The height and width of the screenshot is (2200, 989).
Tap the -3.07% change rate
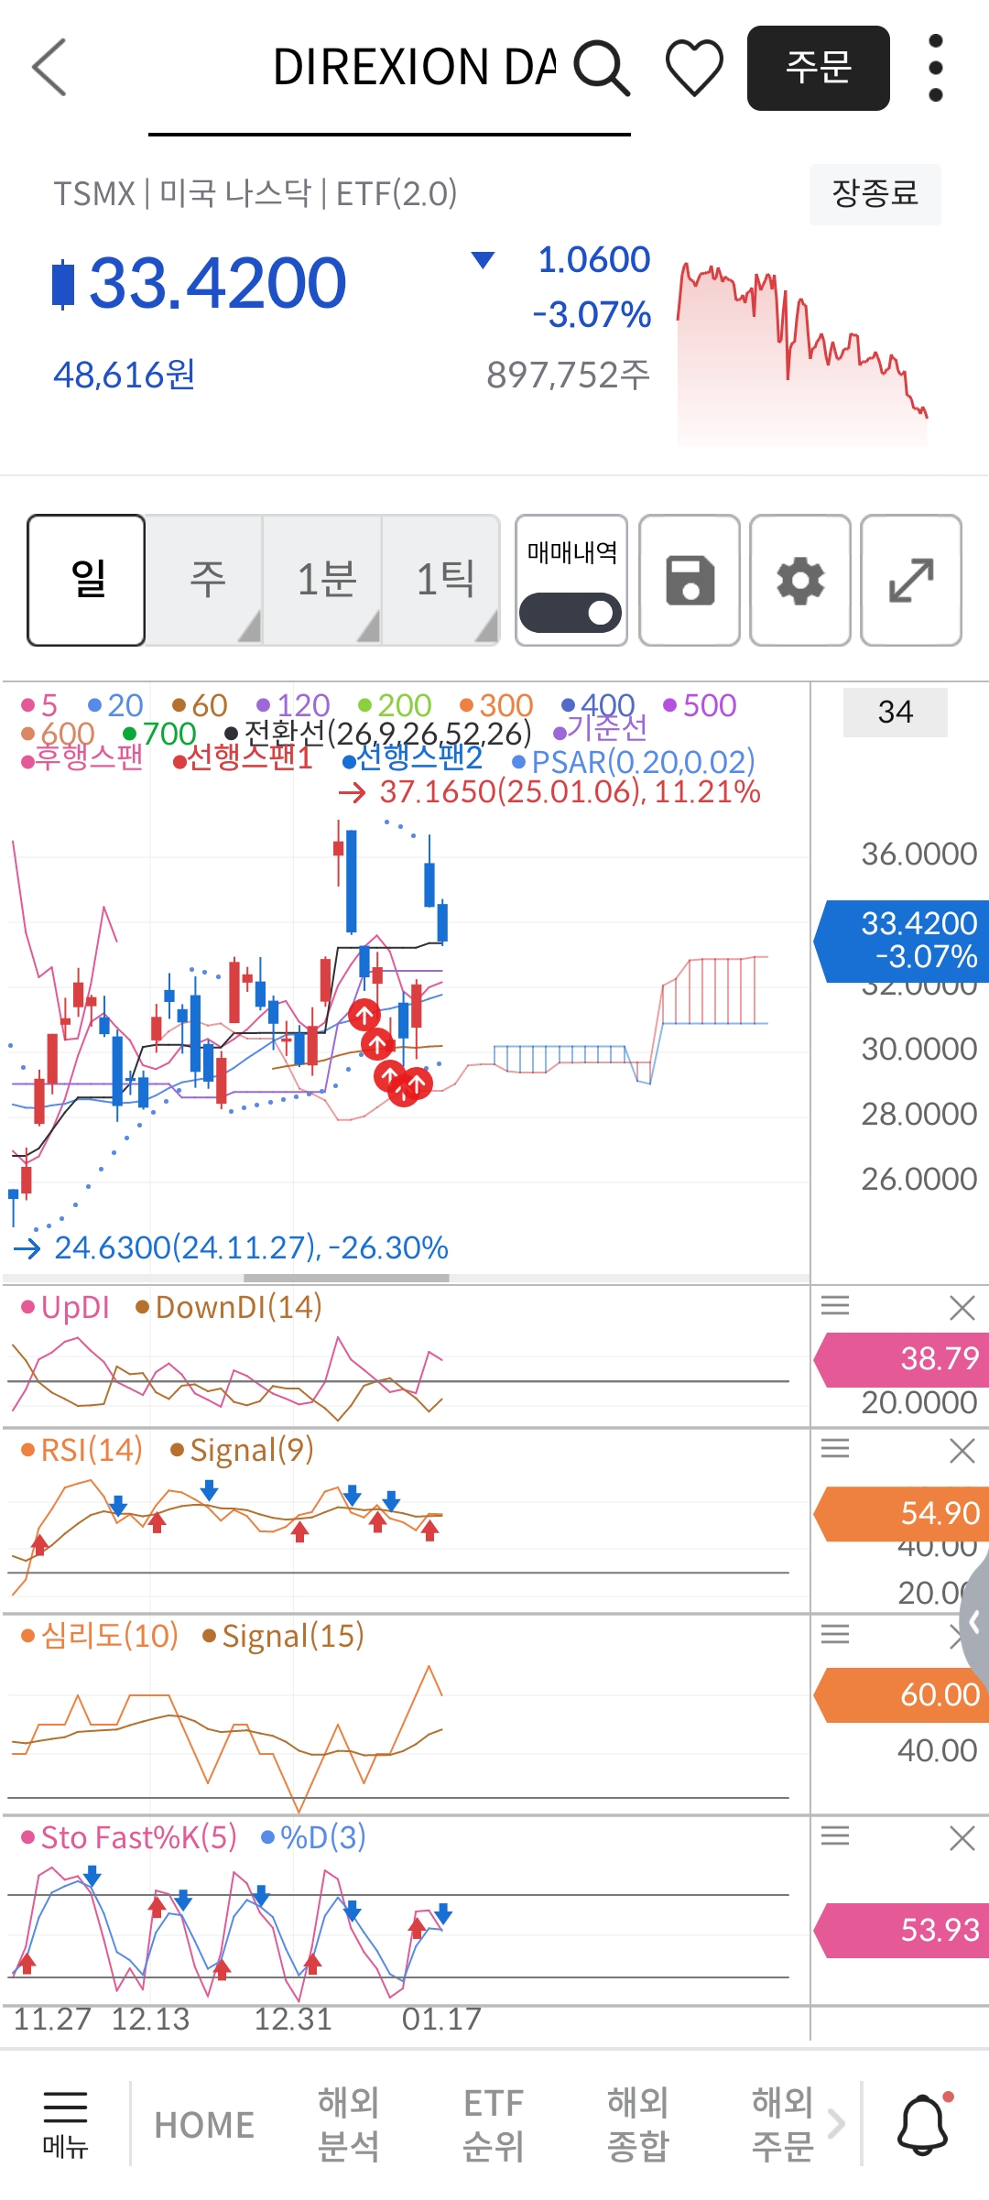[592, 314]
